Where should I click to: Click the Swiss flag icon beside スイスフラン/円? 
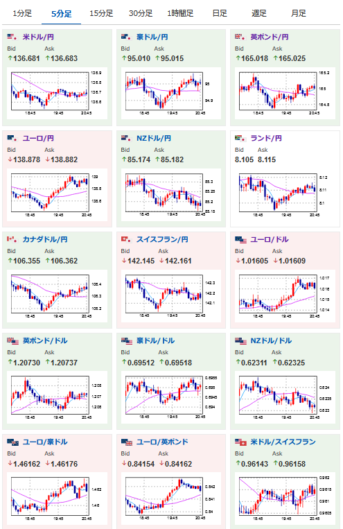pos(126,239)
